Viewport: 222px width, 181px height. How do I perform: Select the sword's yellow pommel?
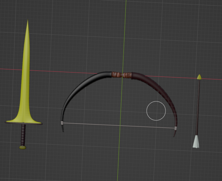(x=23, y=148)
